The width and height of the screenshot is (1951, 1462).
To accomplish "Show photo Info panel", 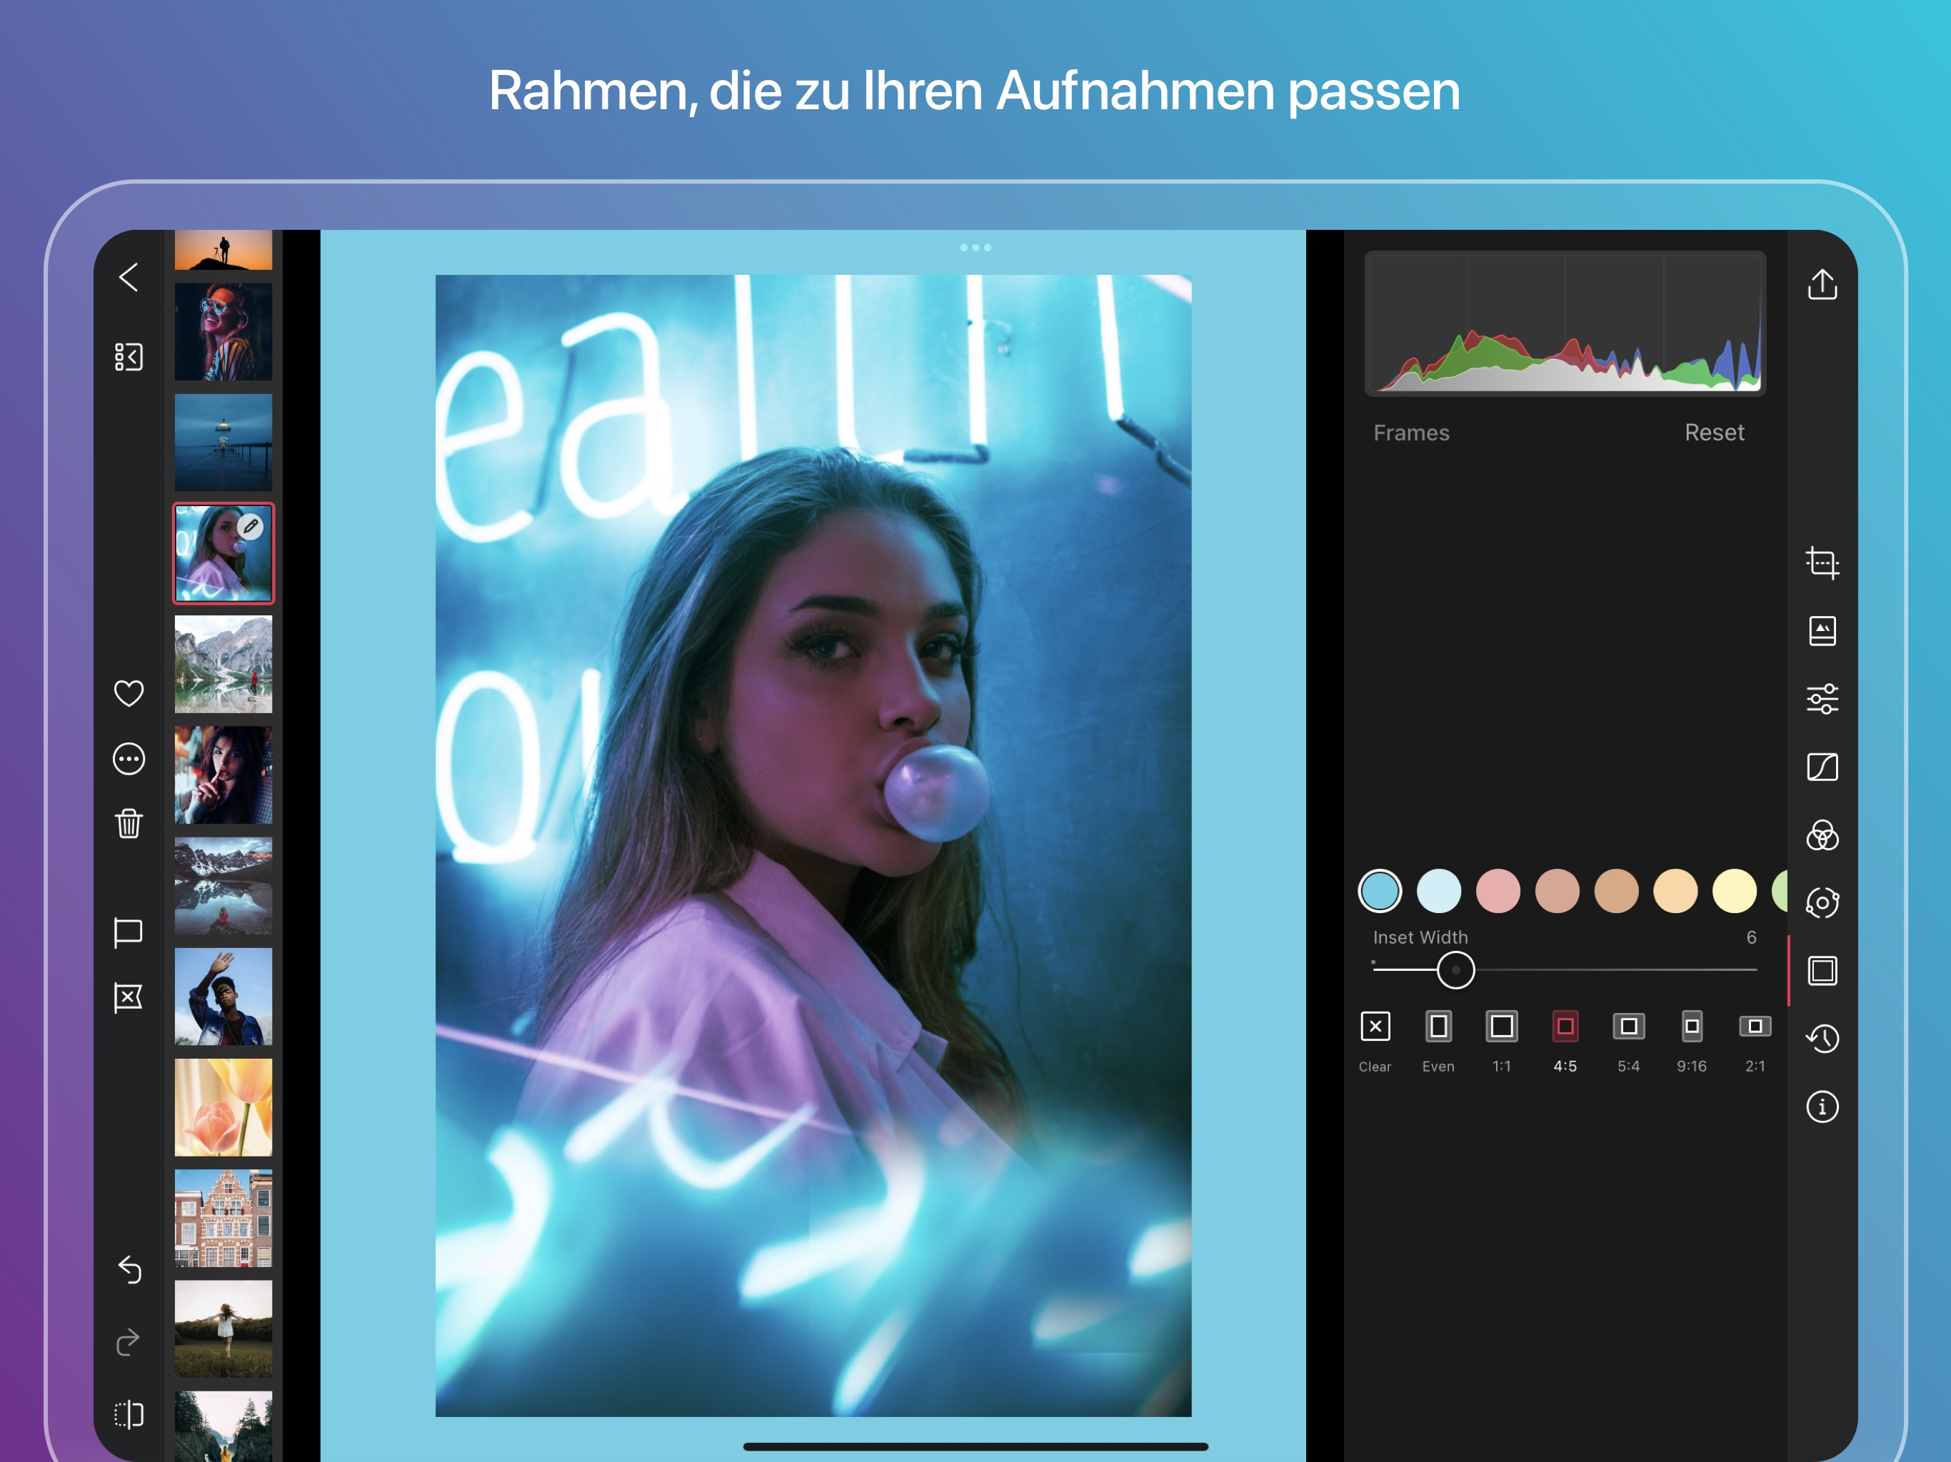I will click(1822, 1106).
